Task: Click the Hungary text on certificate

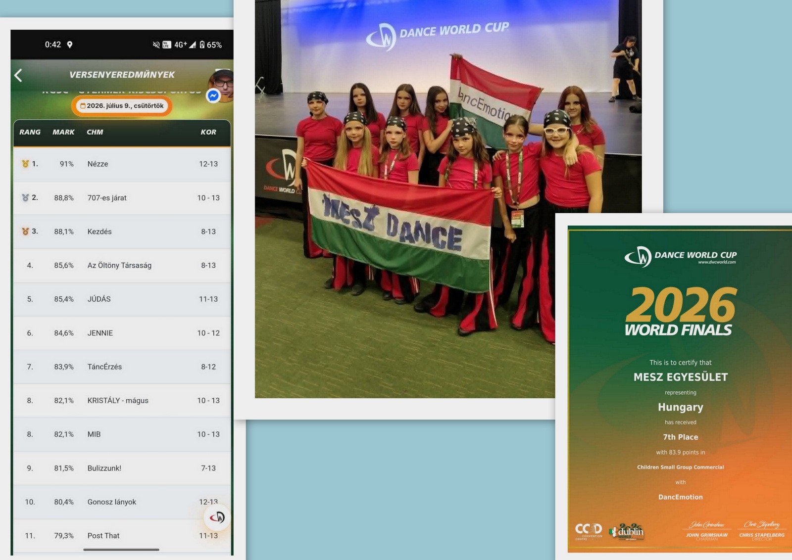Action: click(681, 407)
